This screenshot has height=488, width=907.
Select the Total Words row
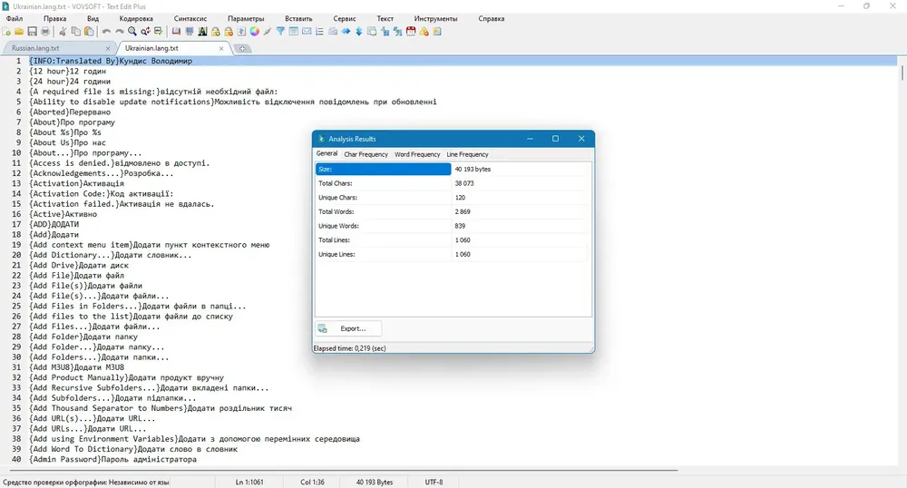[453, 211]
